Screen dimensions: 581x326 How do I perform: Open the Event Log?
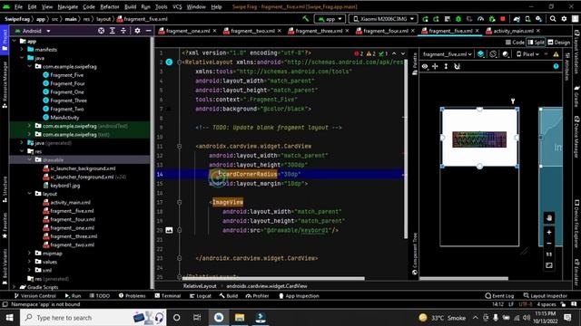499,296
